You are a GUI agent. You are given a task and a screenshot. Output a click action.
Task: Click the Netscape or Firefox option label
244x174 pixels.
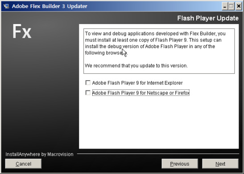[141, 93]
